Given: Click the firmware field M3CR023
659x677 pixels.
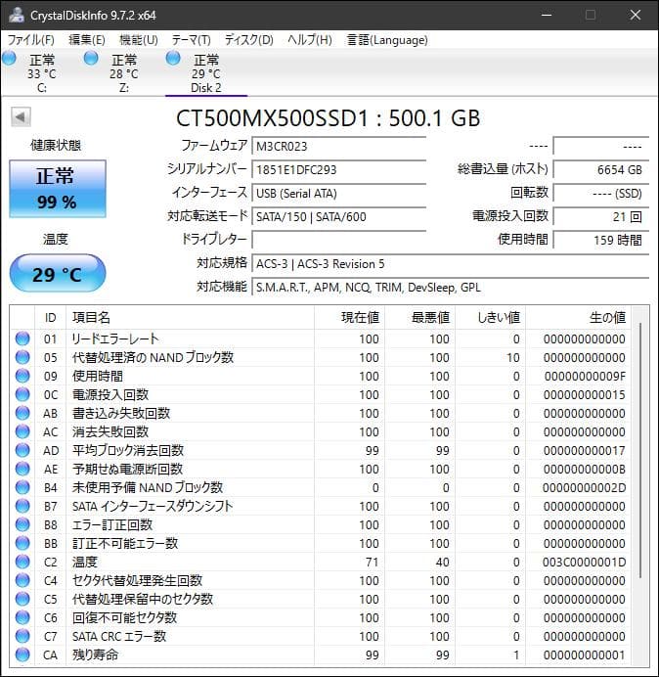Looking at the screenshot, I should [339, 146].
